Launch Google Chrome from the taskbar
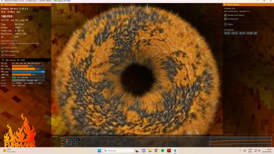The width and height of the screenshot is (274, 154). (156, 151)
